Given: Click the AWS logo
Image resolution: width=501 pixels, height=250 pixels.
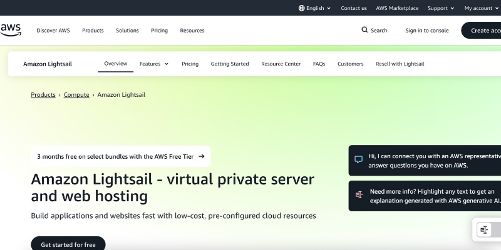Looking at the screenshot, I should pos(11,30).
